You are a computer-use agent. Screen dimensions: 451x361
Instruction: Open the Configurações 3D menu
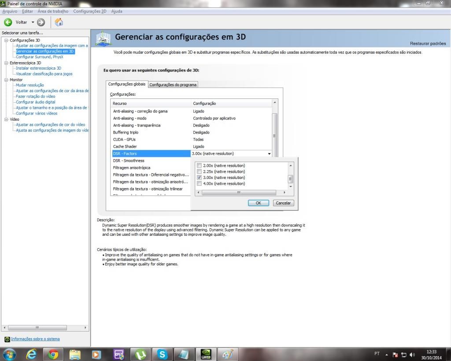(x=90, y=11)
